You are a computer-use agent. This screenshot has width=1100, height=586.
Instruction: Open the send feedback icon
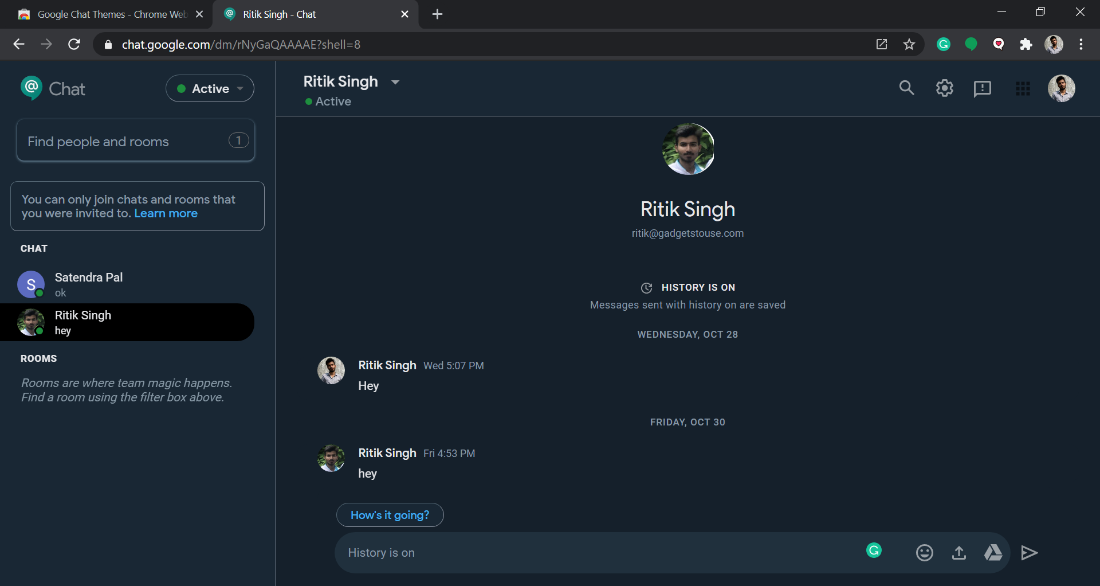983,89
